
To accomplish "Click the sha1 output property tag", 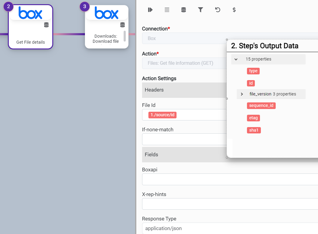I will 254,130.
